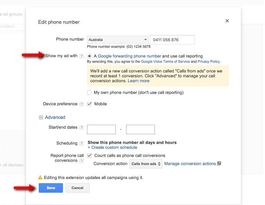Open the Calls from ads conversion action selector
Image resolution: width=265 pixels, height=205 pixels.
[146, 164]
